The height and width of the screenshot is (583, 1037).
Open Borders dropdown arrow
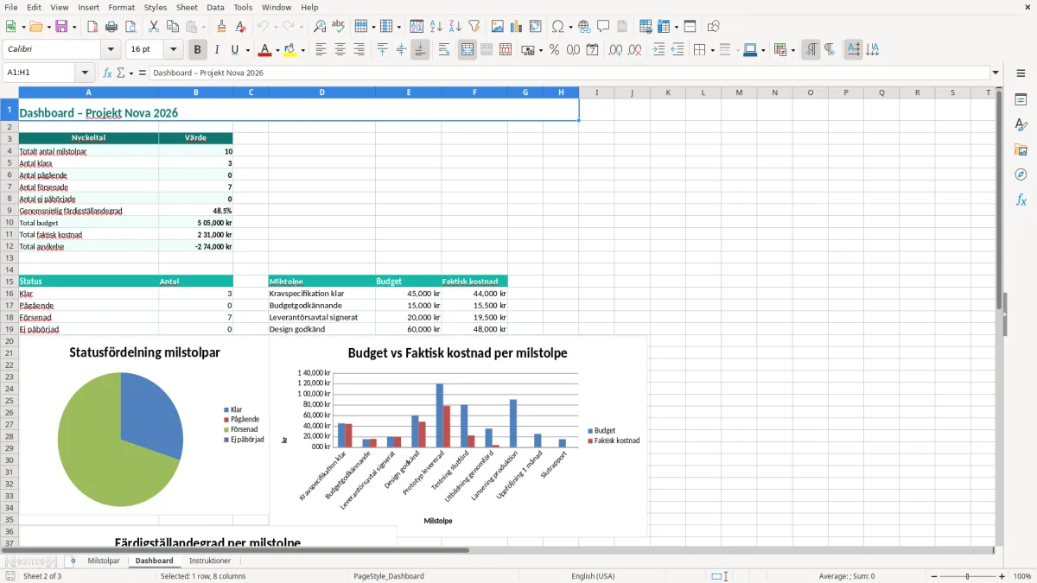point(711,50)
